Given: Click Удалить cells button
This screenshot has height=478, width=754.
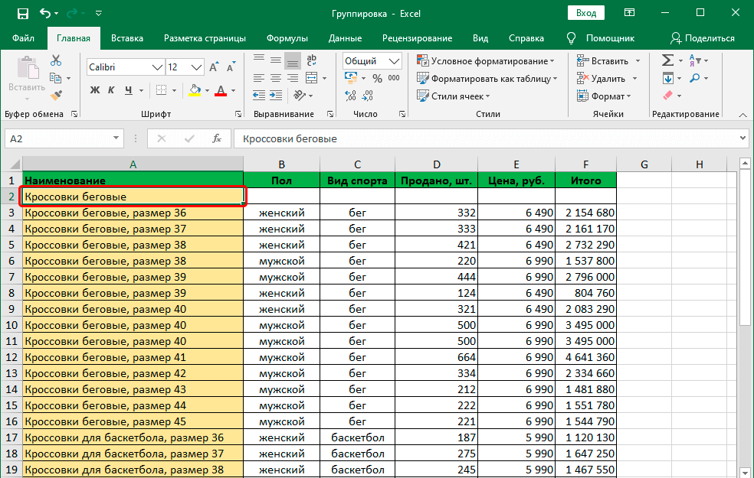Looking at the screenshot, I should point(602,79).
